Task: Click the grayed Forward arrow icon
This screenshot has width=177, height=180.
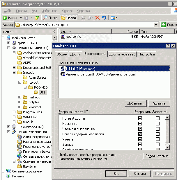Action: (x=26, y=18)
